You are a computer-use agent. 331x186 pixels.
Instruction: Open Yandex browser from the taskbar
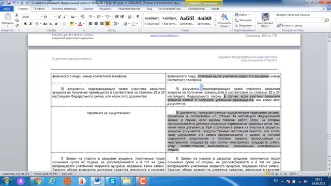point(82,181)
